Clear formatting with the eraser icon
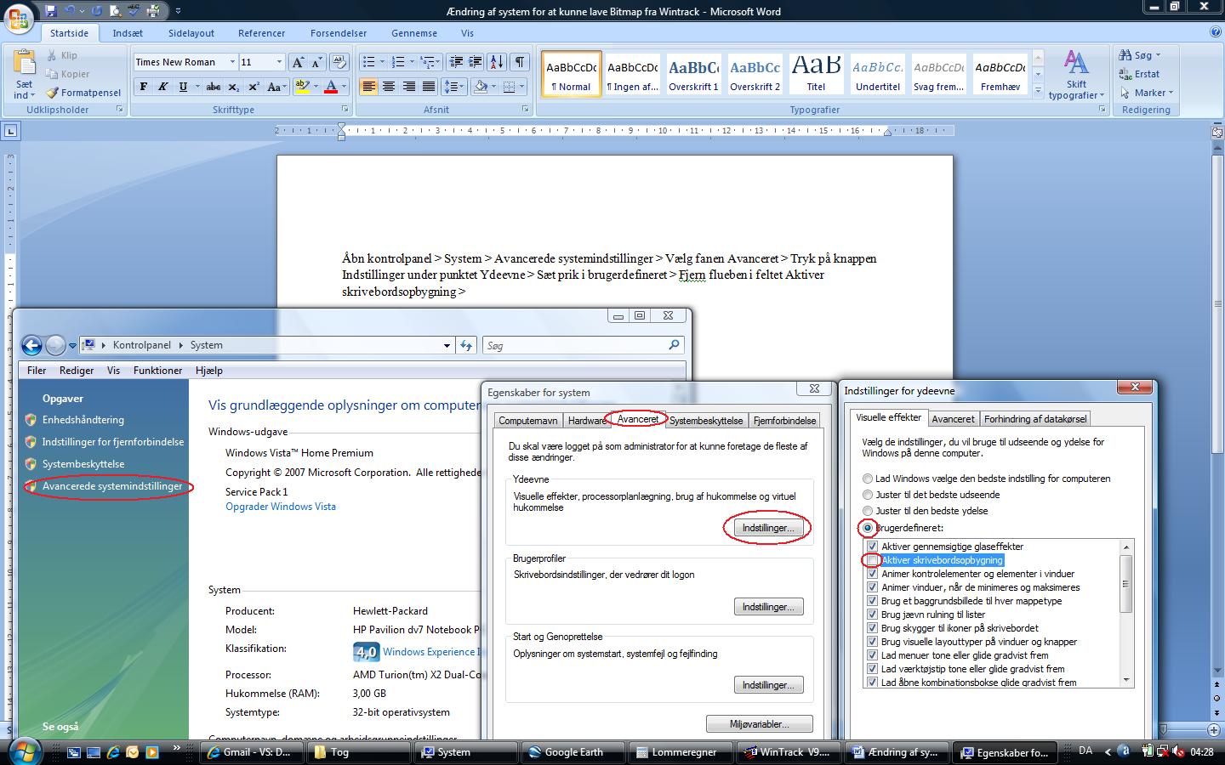This screenshot has width=1225, height=765. point(339,62)
